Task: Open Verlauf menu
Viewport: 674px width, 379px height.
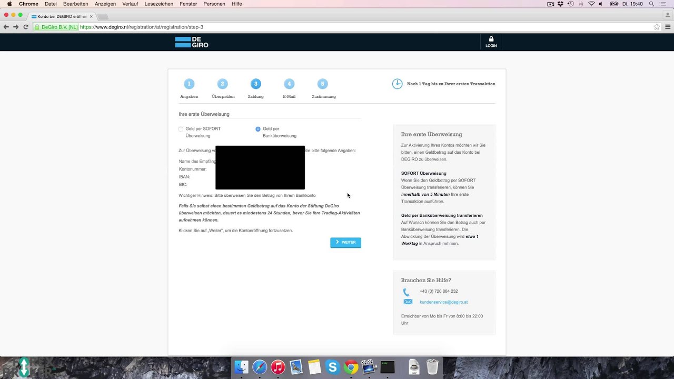Action: coord(130,4)
